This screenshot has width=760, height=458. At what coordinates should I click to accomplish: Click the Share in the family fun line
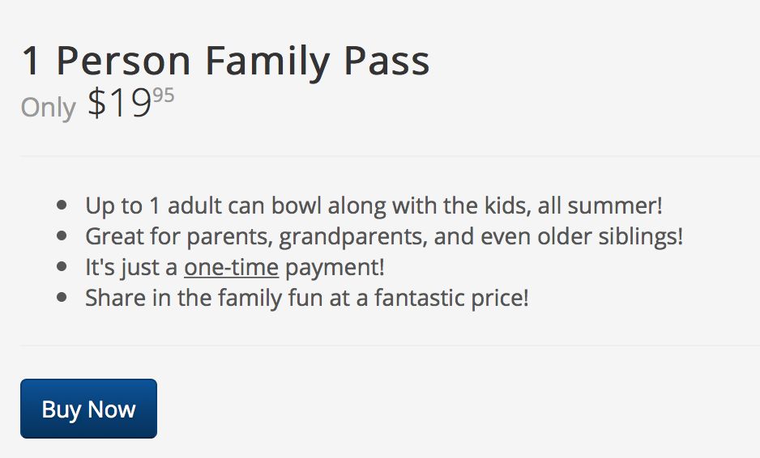(306, 298)
